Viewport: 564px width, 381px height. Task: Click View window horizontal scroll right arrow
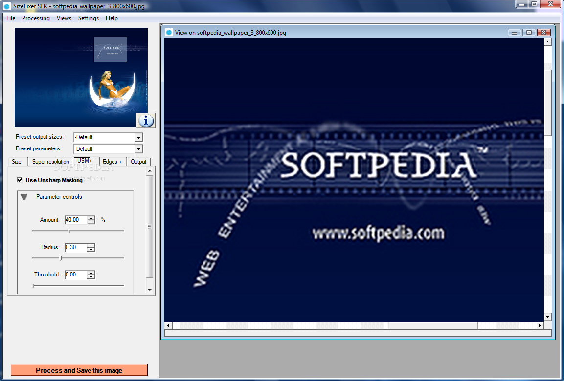click(539, 325)
